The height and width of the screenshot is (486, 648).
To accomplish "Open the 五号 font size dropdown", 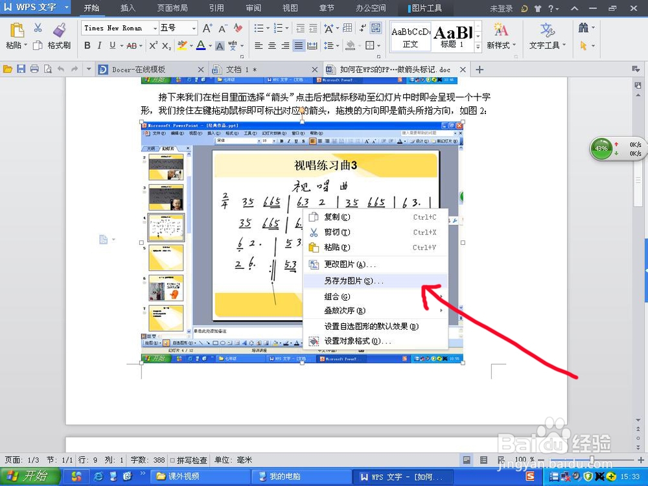I will (x=194, y=28).
